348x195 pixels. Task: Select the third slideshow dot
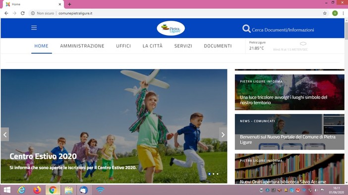coord(218,174)
